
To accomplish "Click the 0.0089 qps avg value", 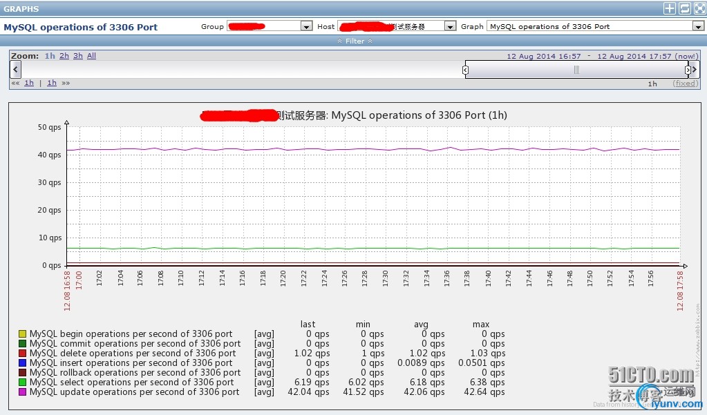I will (x=421, y=363).
